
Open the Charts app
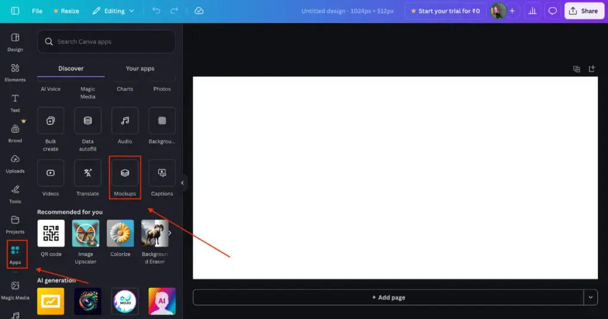point(125,89)
